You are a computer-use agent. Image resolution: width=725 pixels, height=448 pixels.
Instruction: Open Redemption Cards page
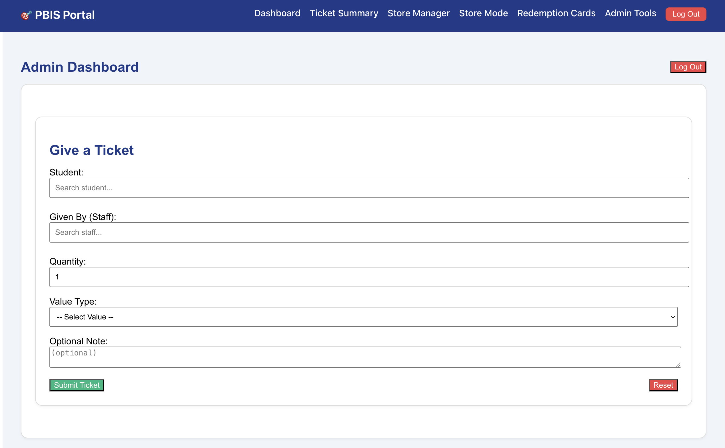tap(556, 13)
